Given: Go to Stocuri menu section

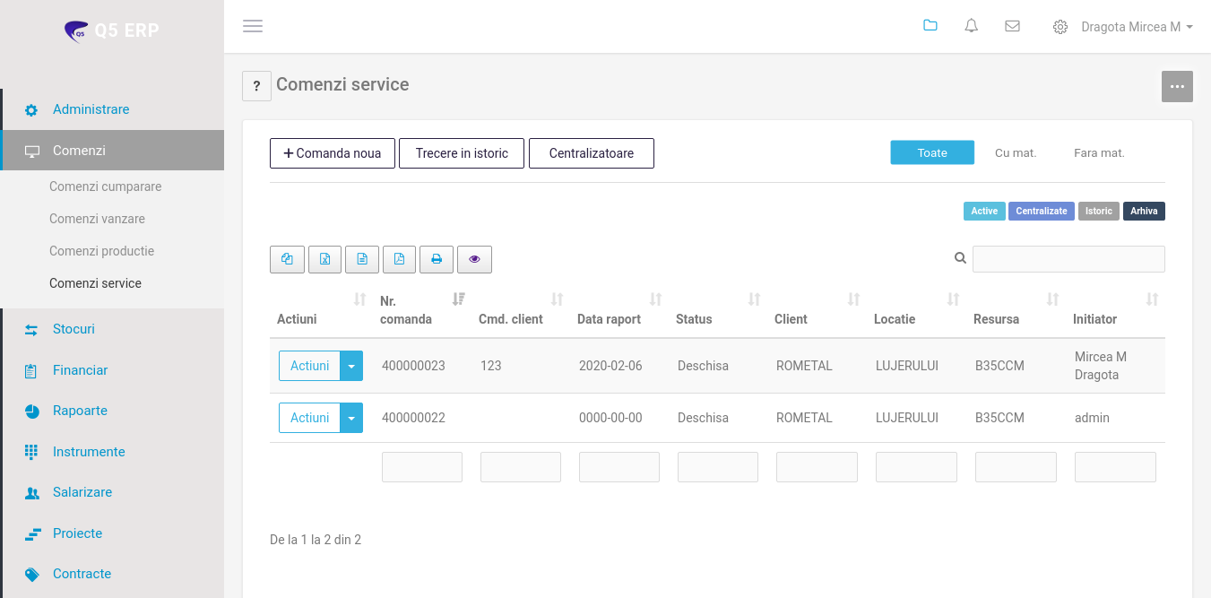Looking at the screenshot, I should point(74,329).
